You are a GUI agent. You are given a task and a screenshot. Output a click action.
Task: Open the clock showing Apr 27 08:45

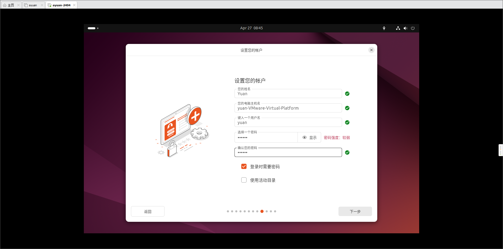point(251,28)
